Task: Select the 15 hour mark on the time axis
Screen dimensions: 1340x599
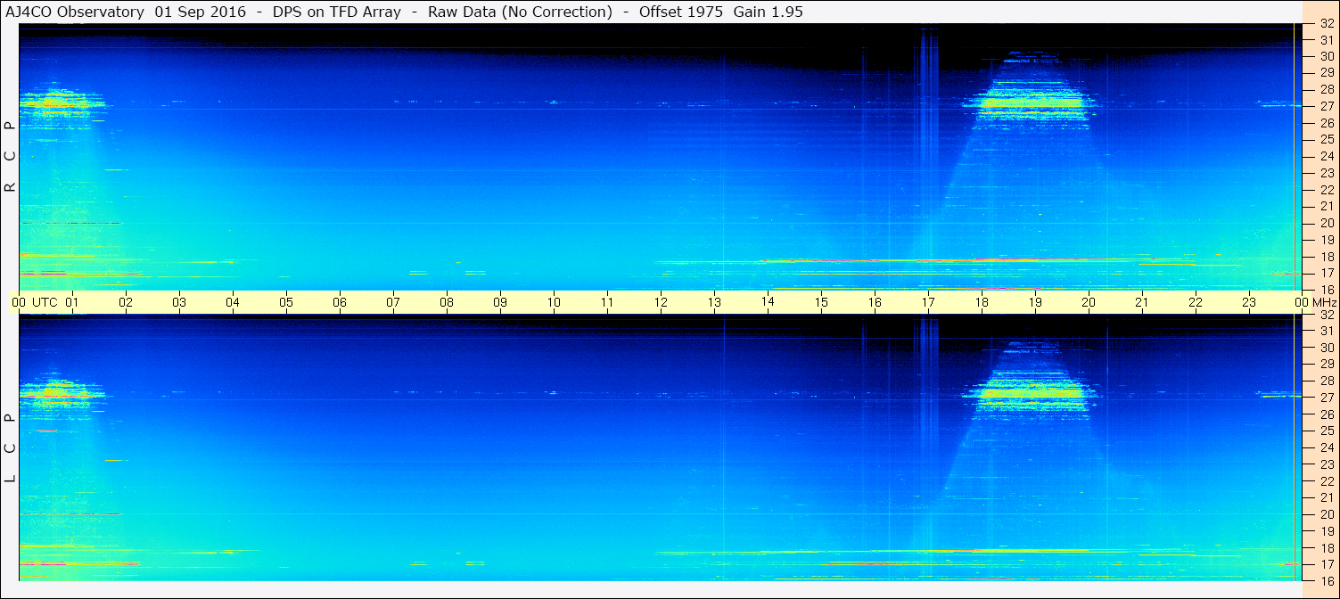Action: click(821, 302)
